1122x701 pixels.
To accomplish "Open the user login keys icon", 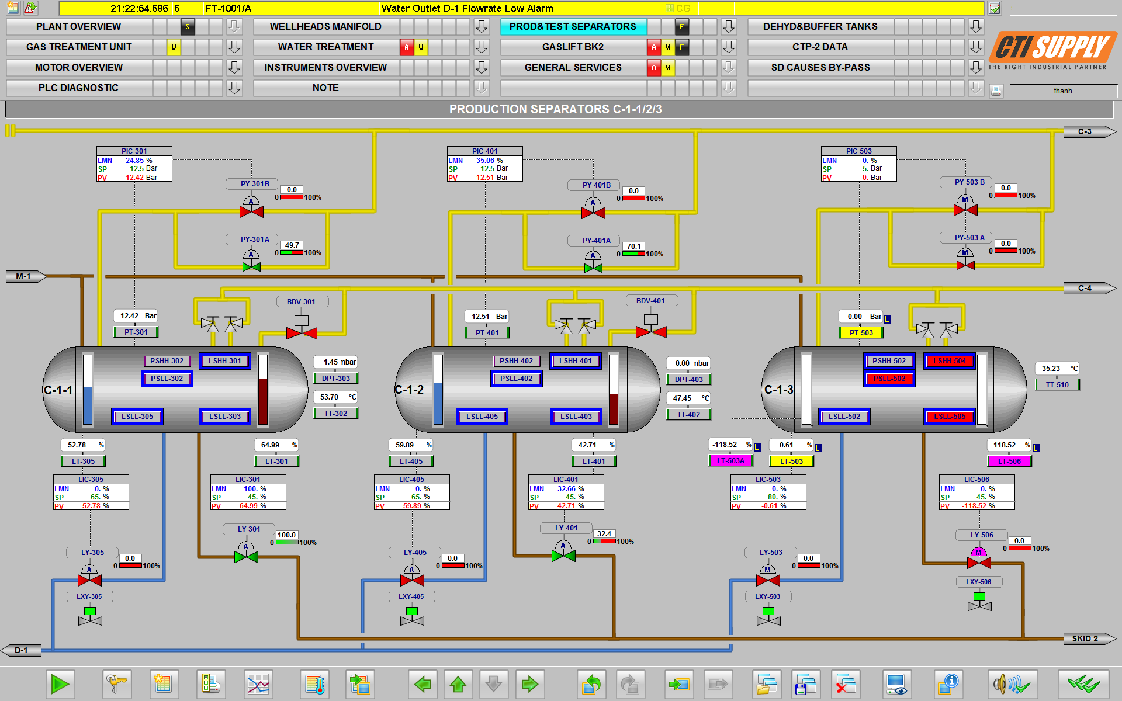I will [x=116, y=684].
